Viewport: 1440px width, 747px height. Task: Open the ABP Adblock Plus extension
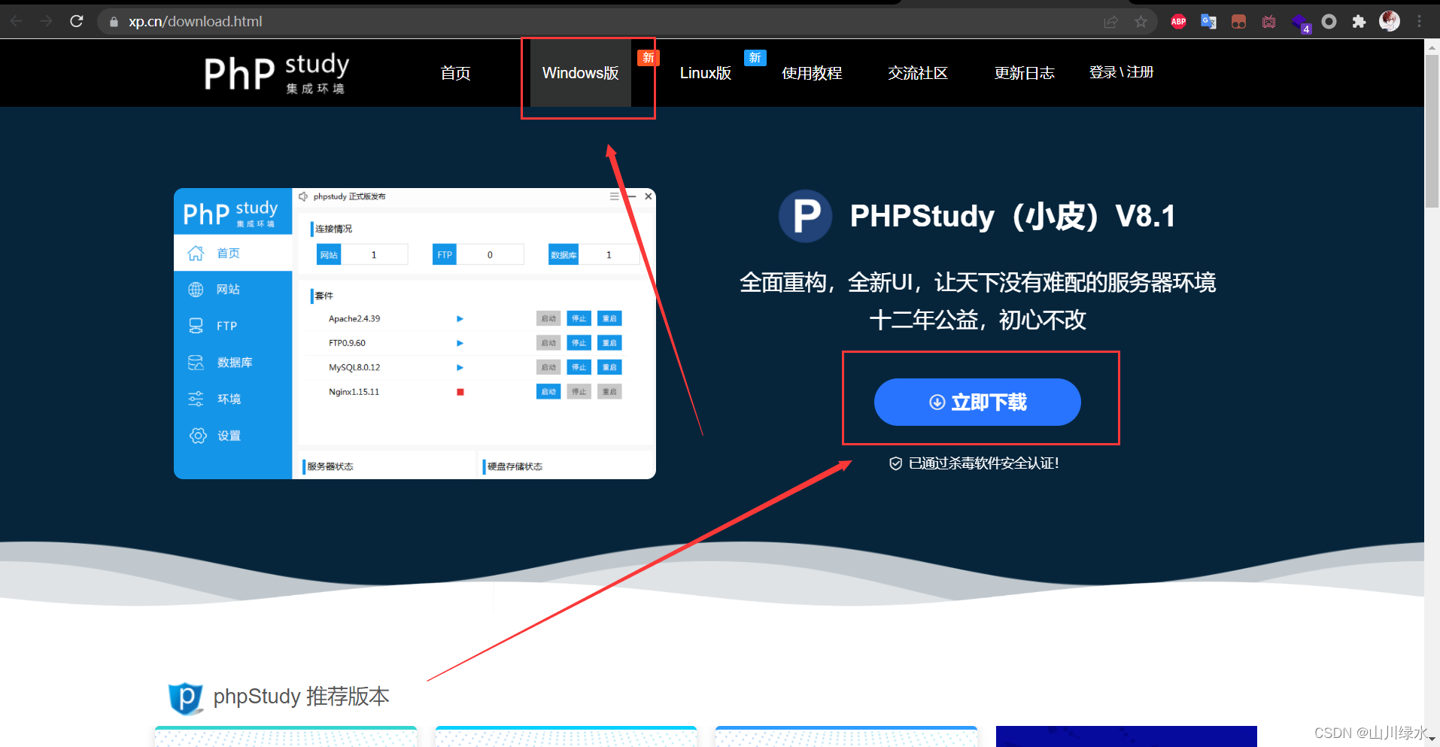pyautogui.click(x=1179, y=22)
